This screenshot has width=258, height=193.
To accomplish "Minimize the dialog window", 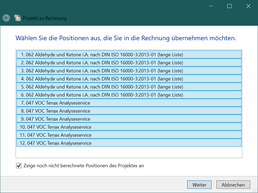I will coord(211,6).
